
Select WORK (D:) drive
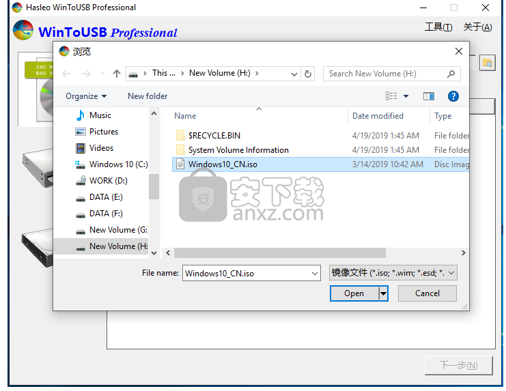coord(102,181)
